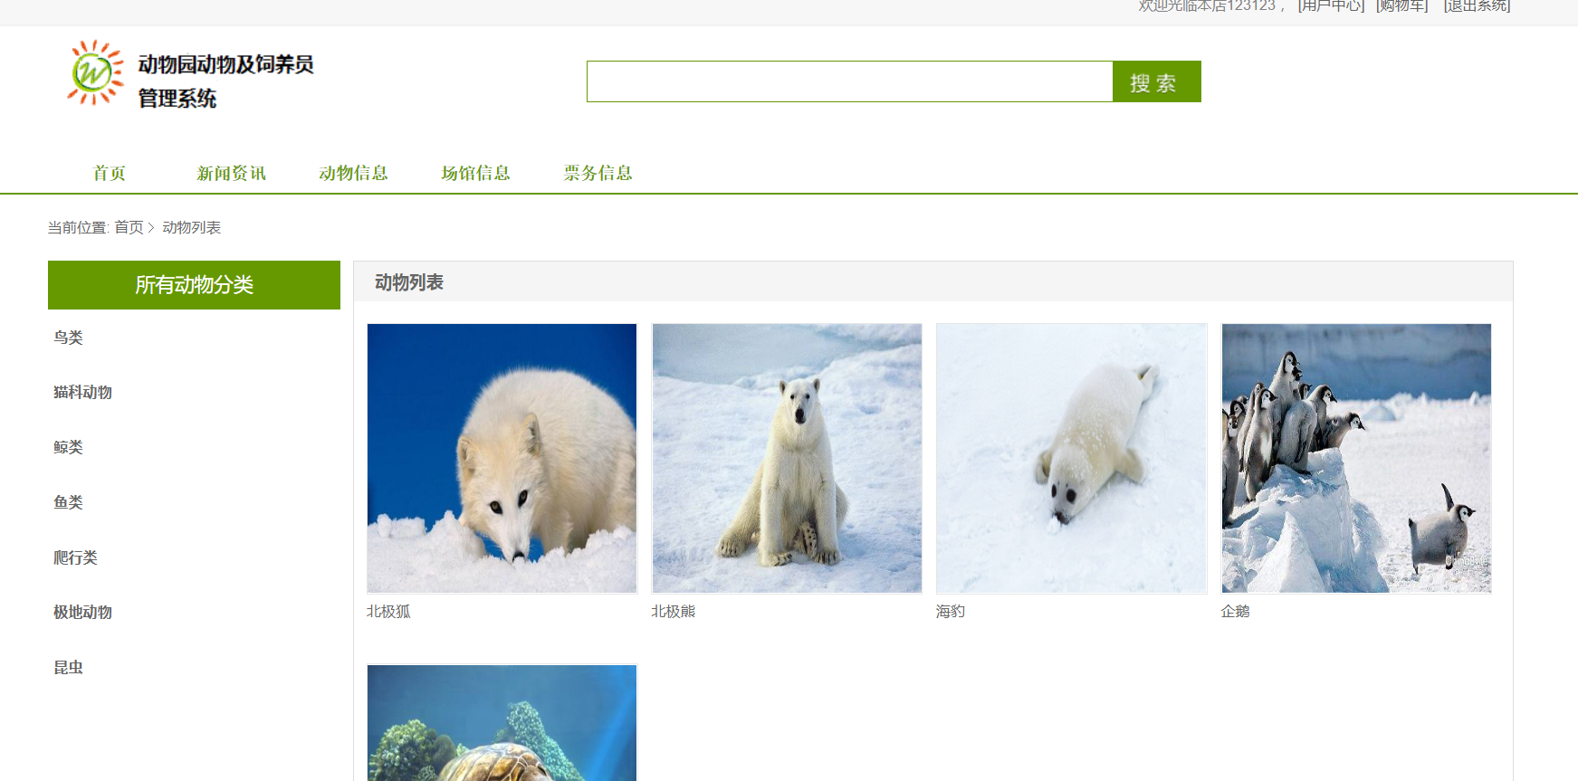Go to 动物信息 in the nav bar
Viewport: 1578px width, 781px height.
point(354,173)
